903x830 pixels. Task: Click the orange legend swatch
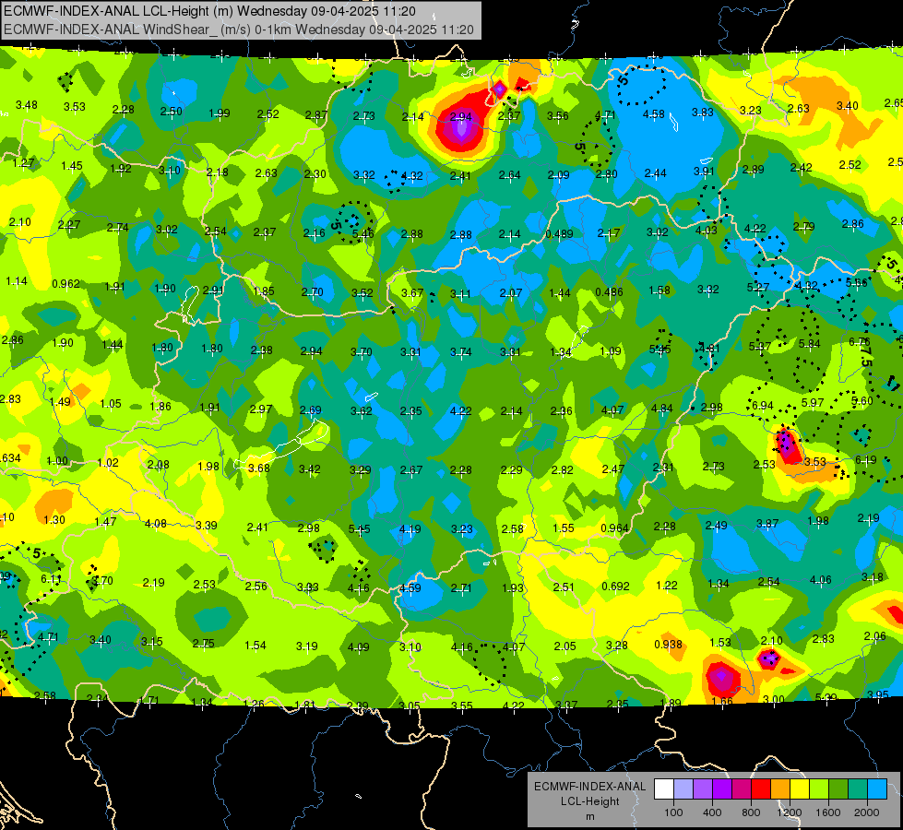tap(780, 789)
